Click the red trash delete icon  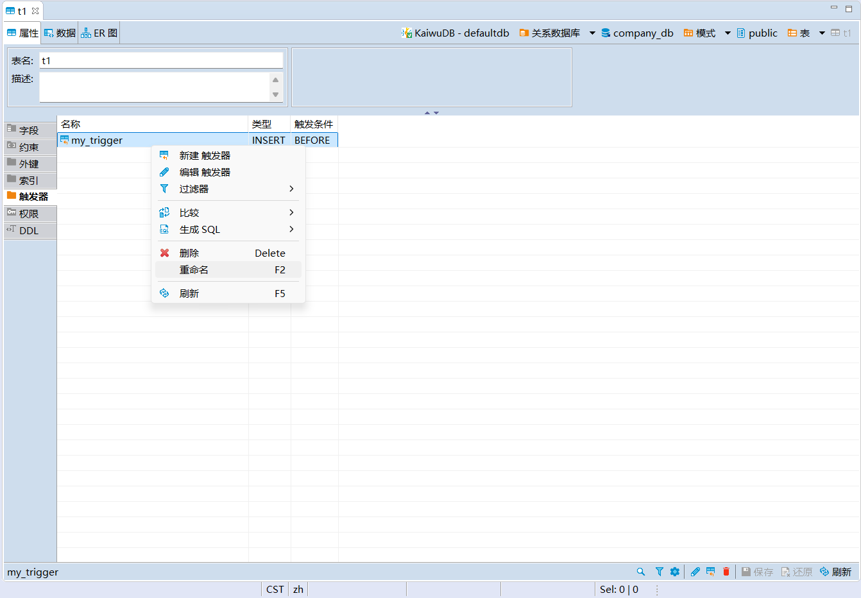pyautogui.click(x=726, y=572)
